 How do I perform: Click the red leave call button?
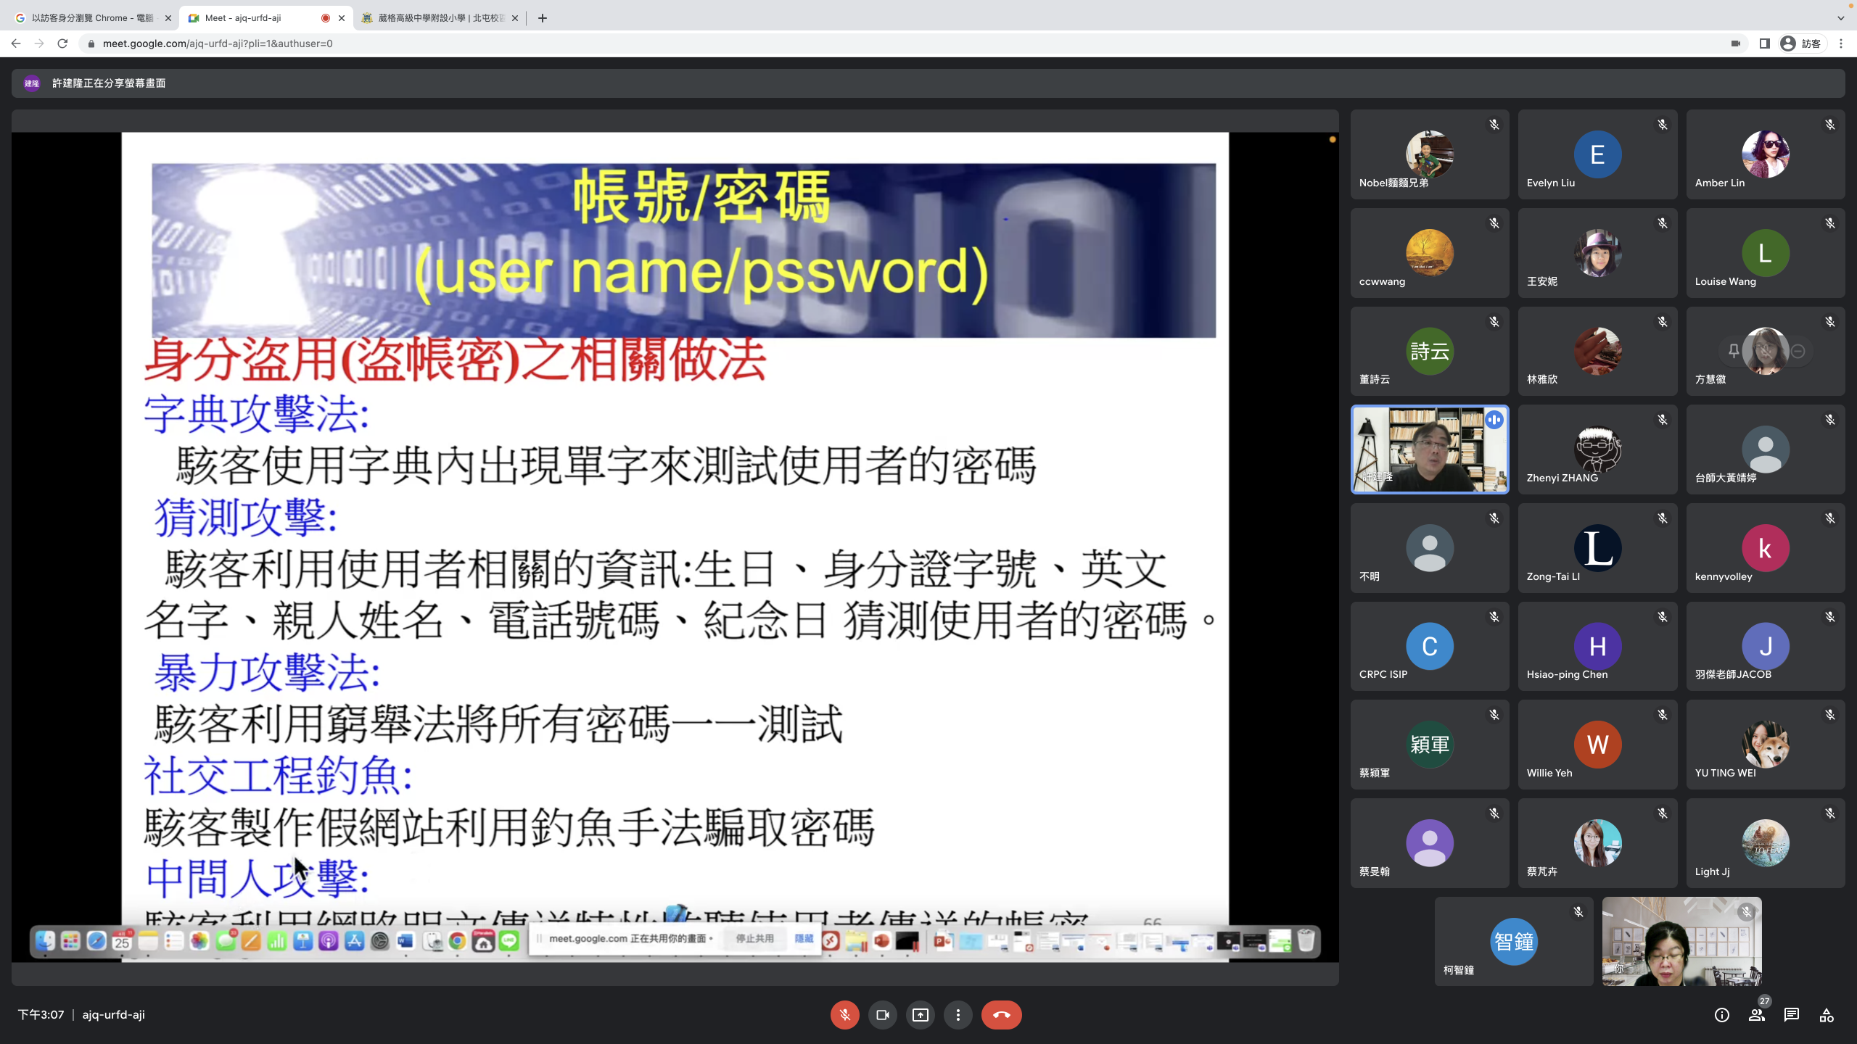(x=1001, y=1015)
